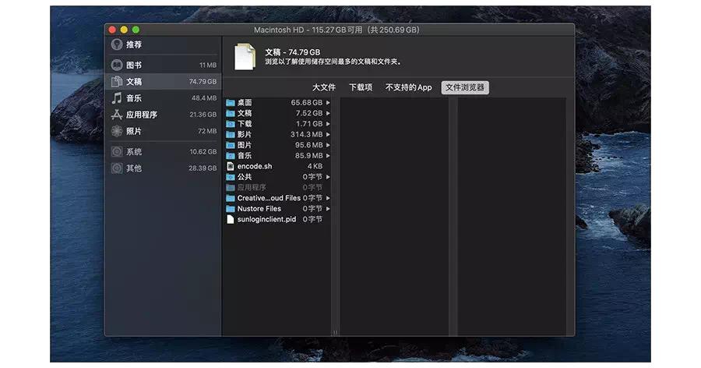The height and width of the screenshot is (368, 701).
Task: Expand the 图片 folder arrow
Action: [328, 145]
